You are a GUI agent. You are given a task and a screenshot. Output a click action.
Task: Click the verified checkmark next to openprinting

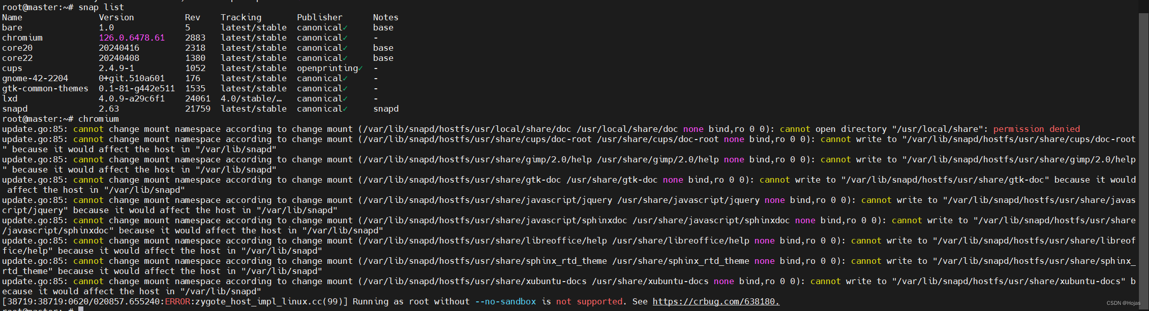tap(360, 68)
